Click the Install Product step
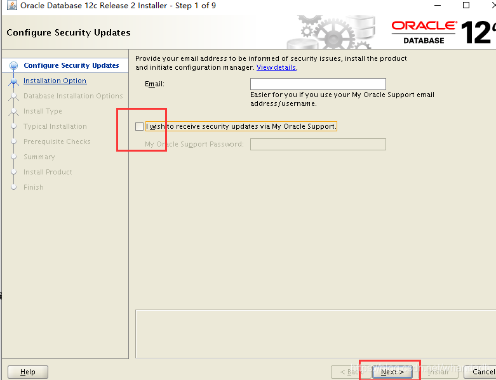The image size is (496, 380). [x=48, y=172]
